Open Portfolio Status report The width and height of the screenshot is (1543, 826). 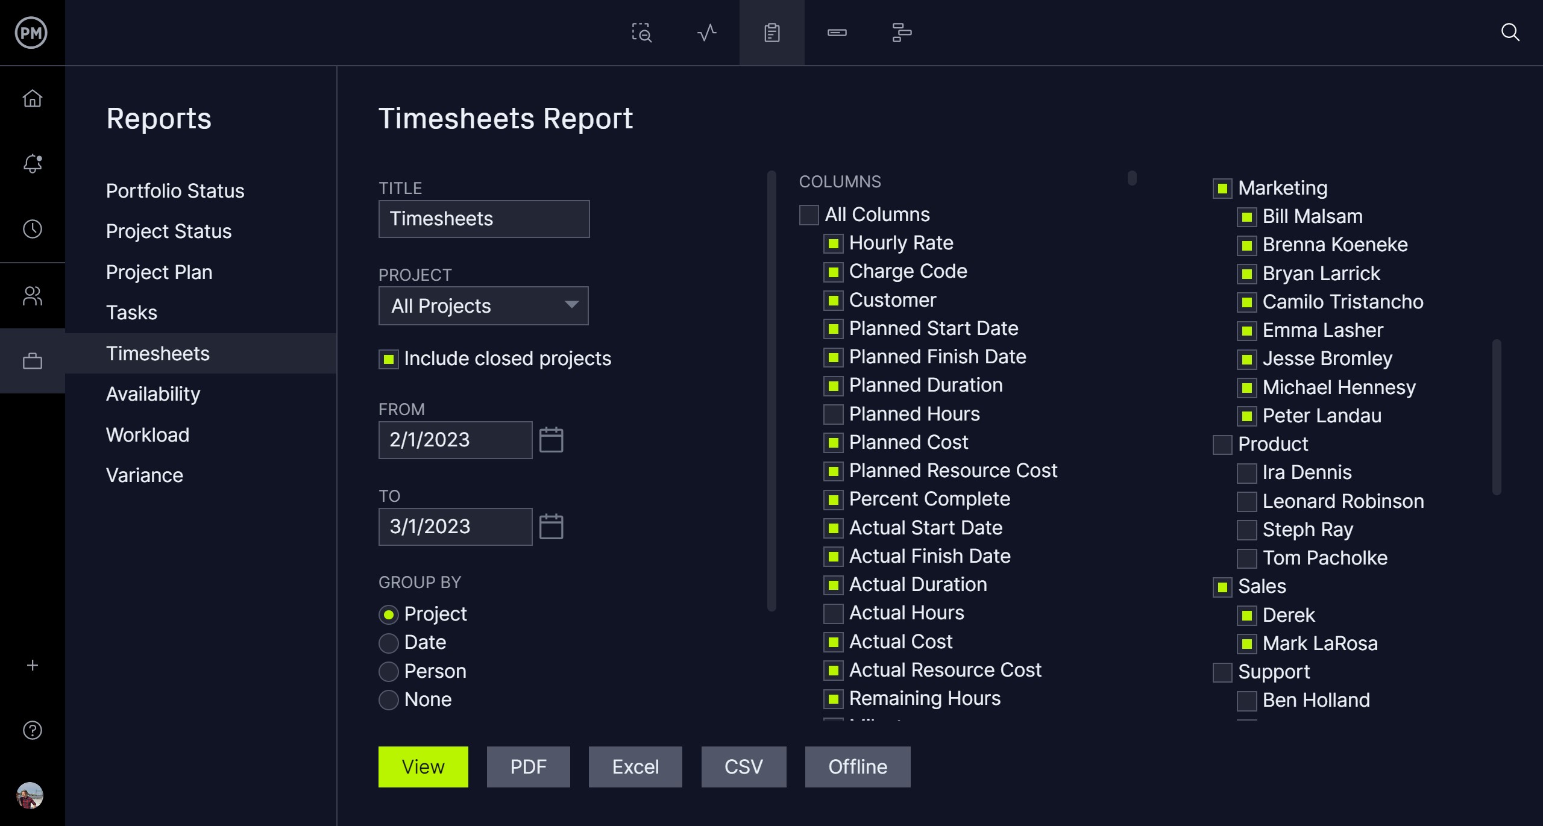coord(175,191)
